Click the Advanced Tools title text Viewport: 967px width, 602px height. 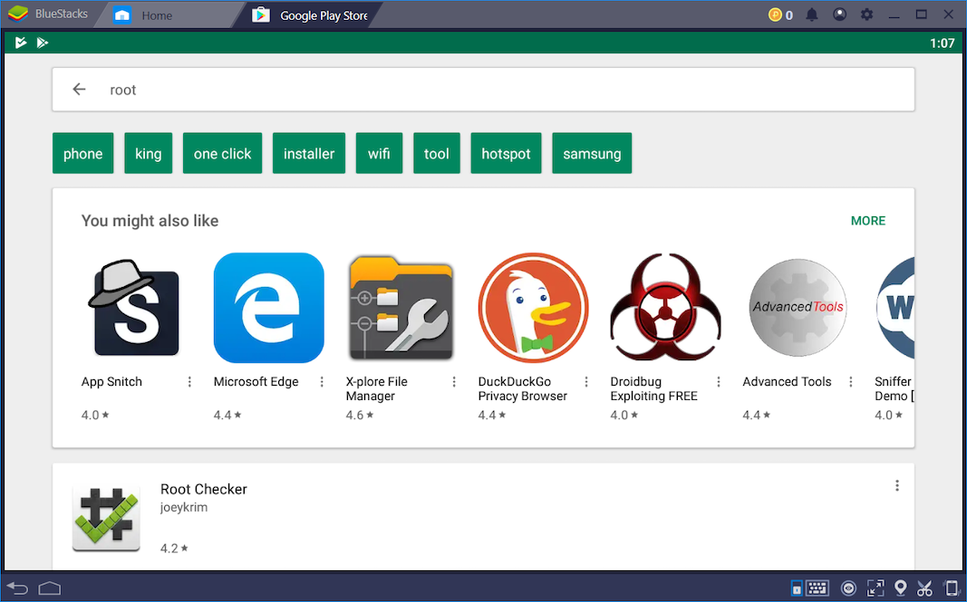(787, 382)
